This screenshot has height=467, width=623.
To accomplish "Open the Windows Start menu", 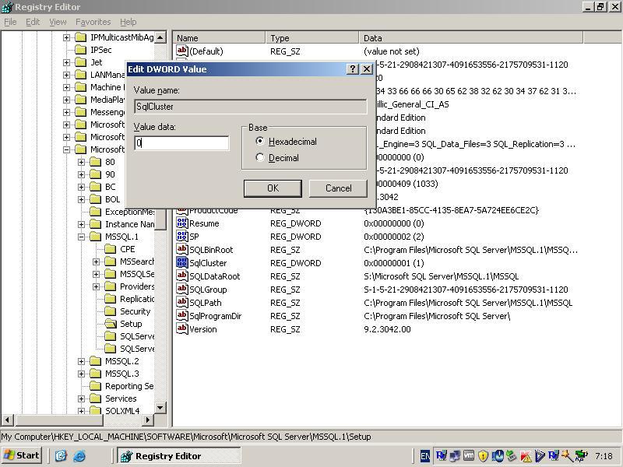I will point(23,455).
